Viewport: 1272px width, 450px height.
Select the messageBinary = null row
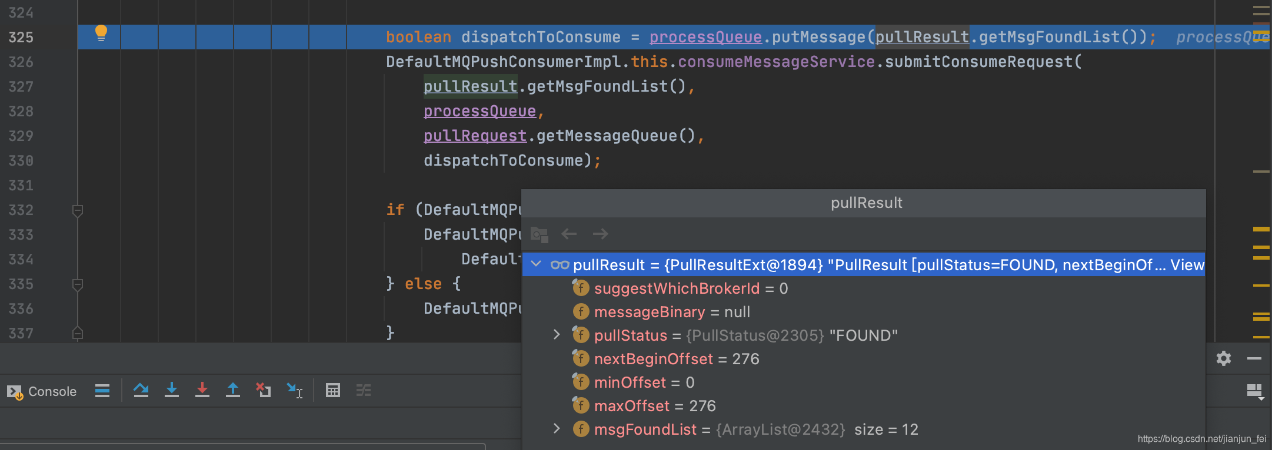863,312
